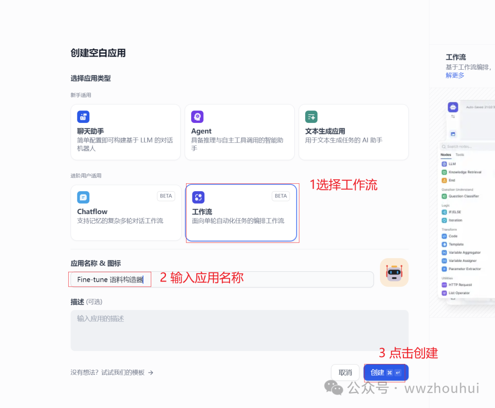Click the BETA badge on 工作流 card
This screenshot has height=408, width=495.
point(280,196)
